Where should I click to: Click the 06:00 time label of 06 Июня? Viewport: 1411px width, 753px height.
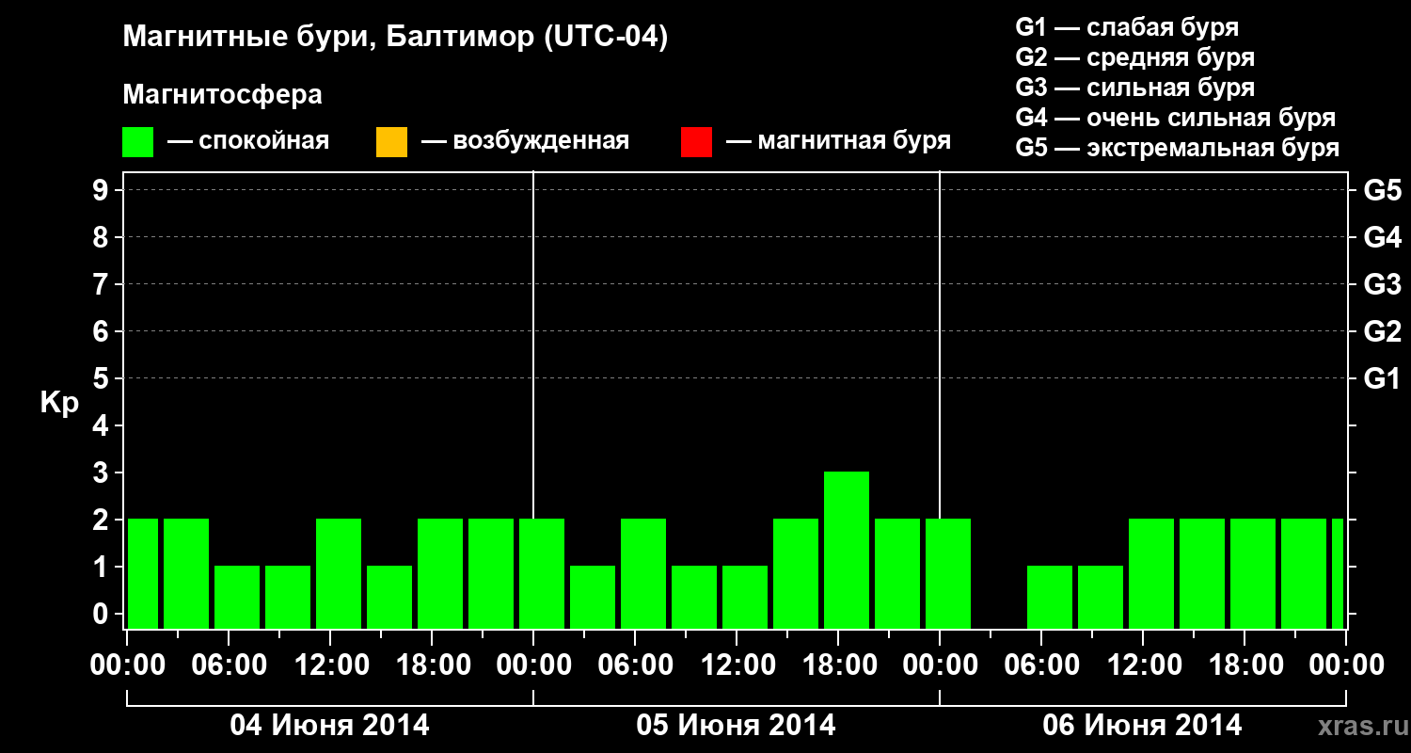point(1041,665)
